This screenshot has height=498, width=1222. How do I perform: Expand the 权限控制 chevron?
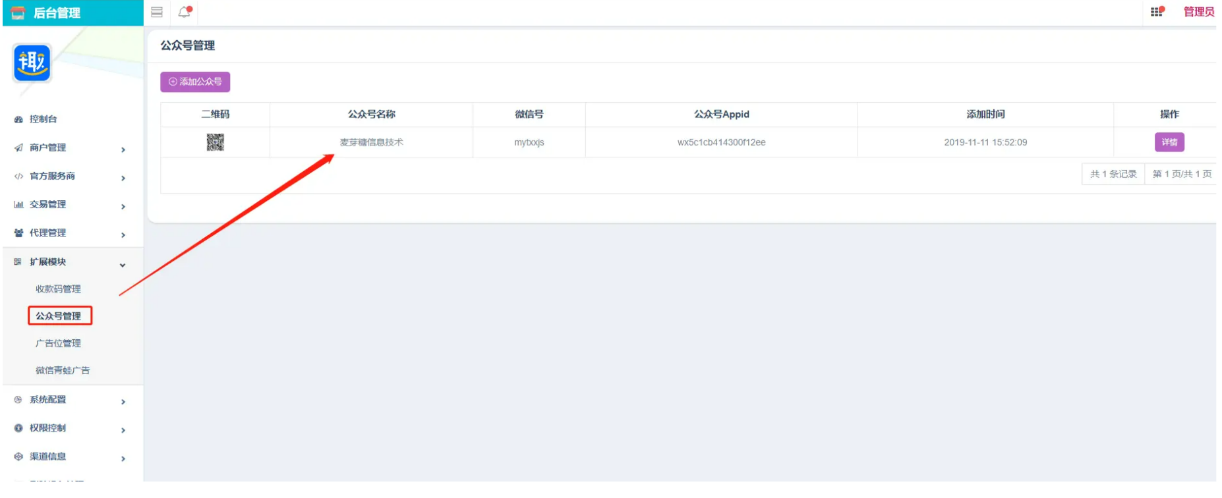coord(123,429)
